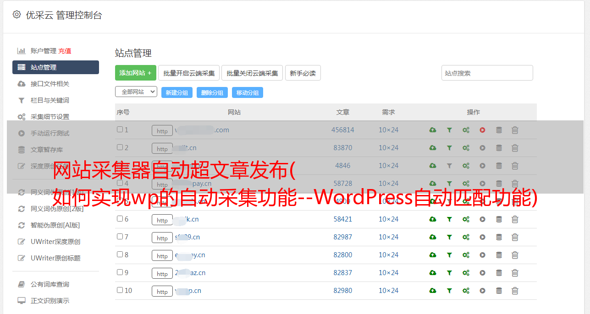Click gear icon beside 优采云 管理控制台 title
The width and height of the screenshot is (590, 314).
[x=17, y=15]
